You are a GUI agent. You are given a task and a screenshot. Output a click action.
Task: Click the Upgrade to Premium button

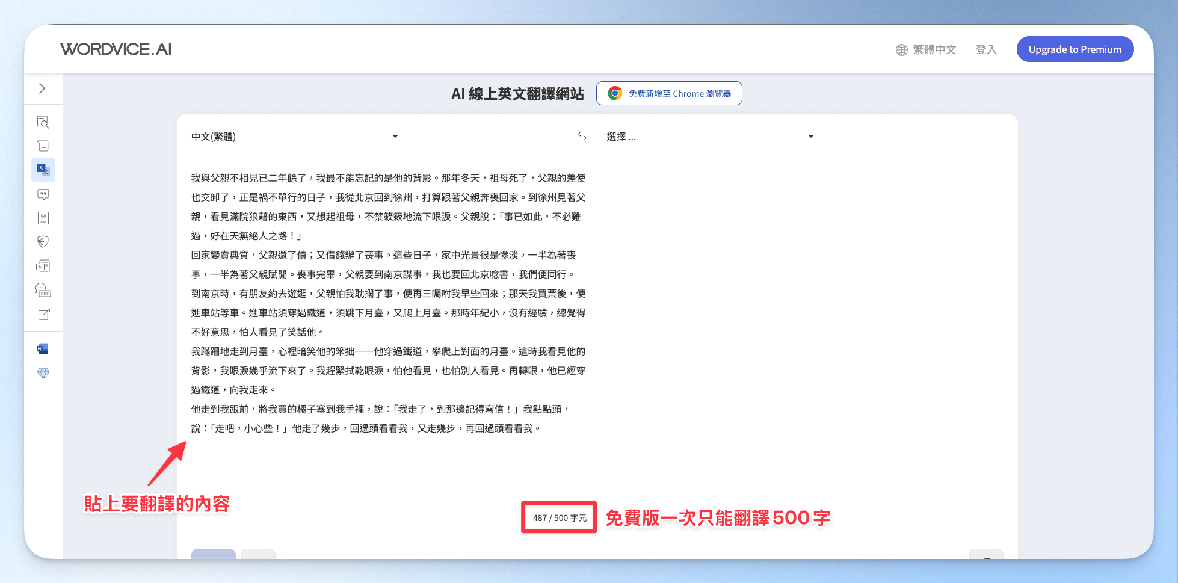[x=1075, y=49]
